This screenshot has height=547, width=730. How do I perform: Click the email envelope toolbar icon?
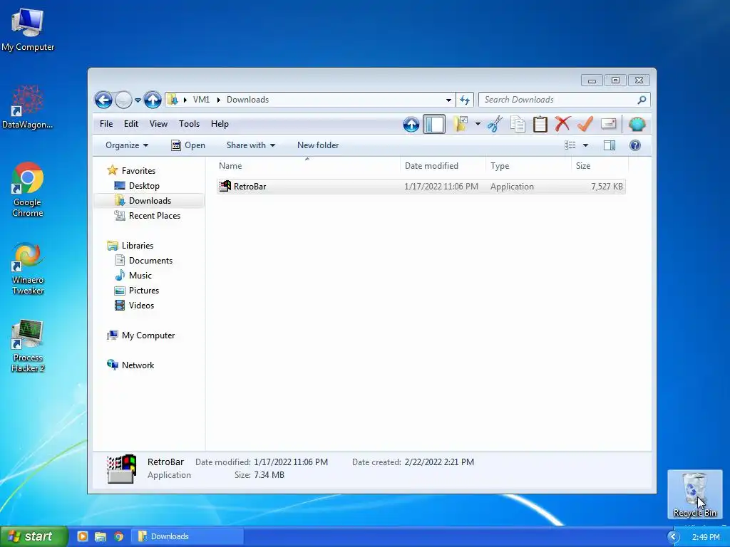(x=609, y=124)
